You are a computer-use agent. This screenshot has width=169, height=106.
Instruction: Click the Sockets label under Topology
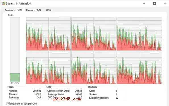93,94
